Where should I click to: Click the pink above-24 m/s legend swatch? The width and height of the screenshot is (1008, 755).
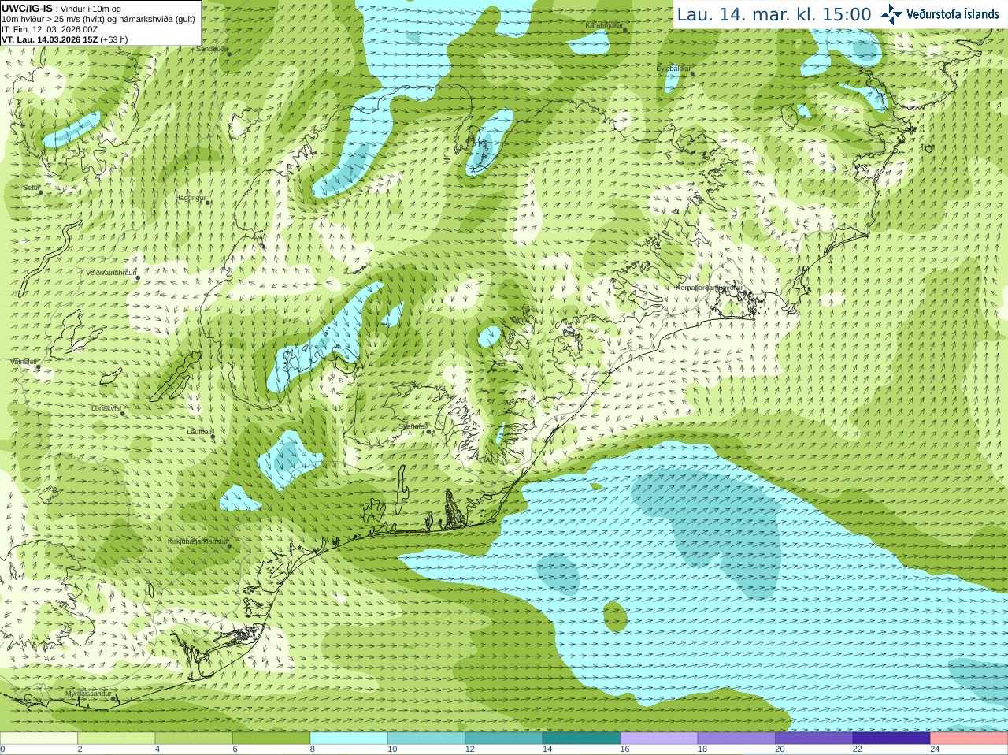[969, 738]
